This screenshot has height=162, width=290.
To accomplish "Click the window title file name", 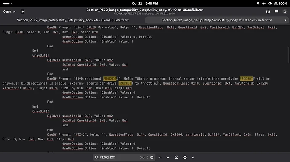I will 145,10.
